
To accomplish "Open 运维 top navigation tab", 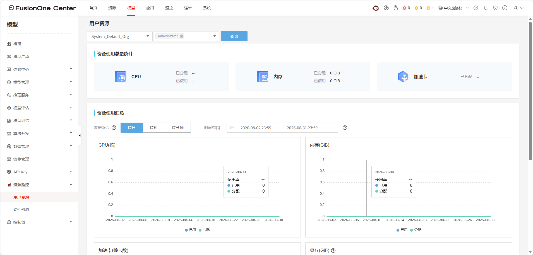I will [188, 8].
